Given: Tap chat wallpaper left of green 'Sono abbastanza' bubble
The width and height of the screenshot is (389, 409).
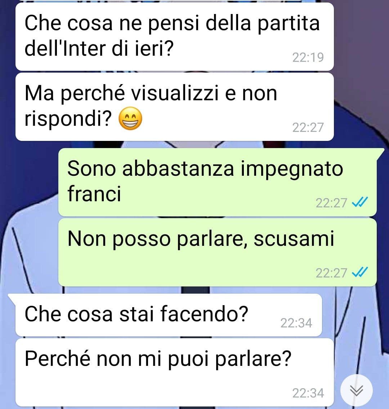Looking at the screenshot, I should tap(29, 182).
